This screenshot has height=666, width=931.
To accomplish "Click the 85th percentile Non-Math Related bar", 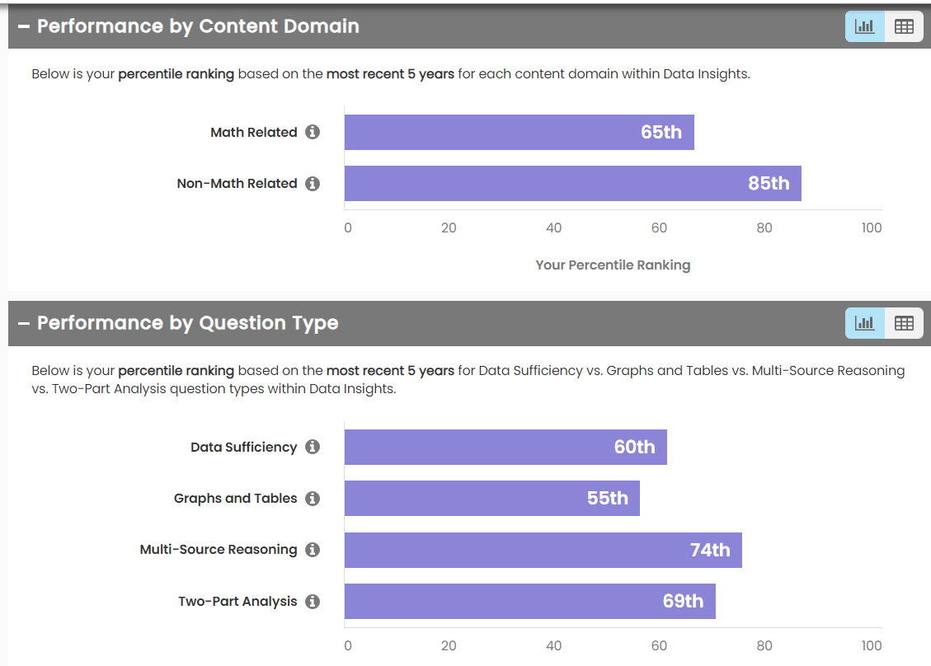I will click(572, 184).
